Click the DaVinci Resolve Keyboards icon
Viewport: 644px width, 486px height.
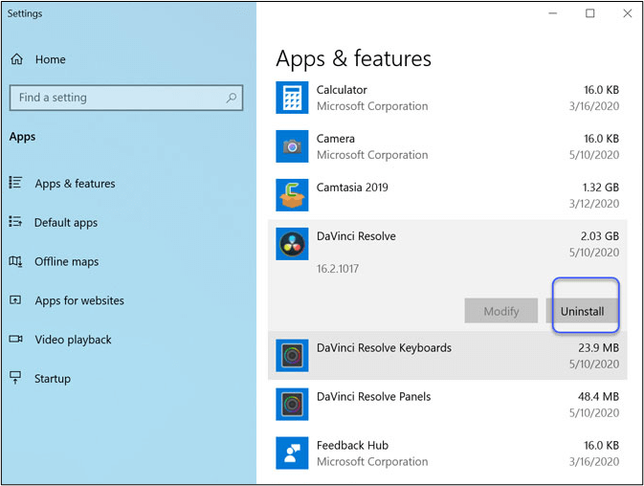click(292, 356)
